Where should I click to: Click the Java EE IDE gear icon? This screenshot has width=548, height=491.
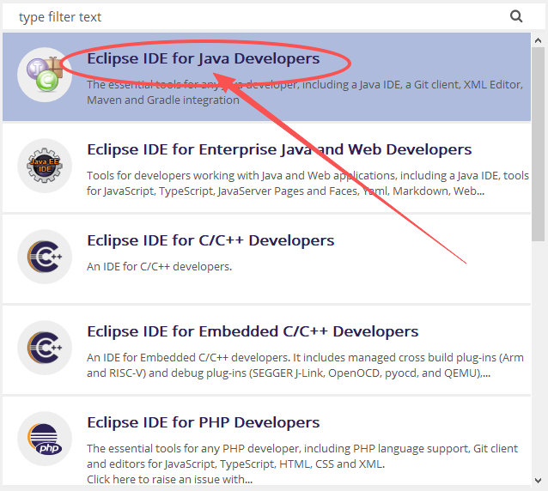pyautogui.click(x=45, y=166)
